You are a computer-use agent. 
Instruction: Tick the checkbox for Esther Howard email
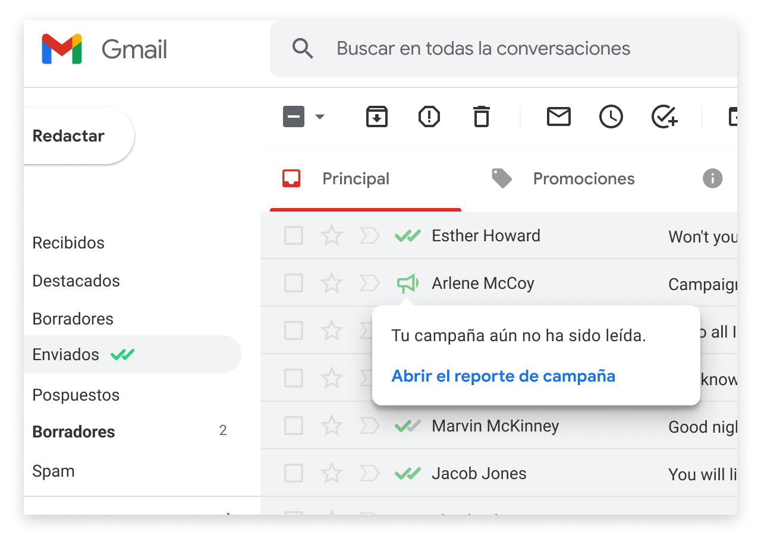click(x=293, y=236)
